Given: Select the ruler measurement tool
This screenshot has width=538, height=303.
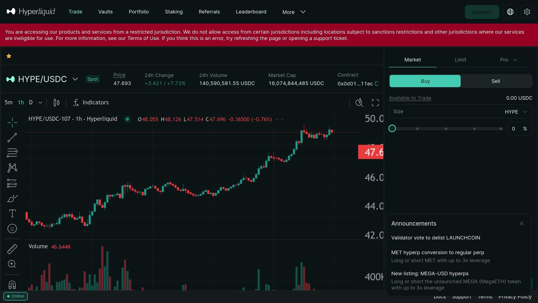Looking at the screenshot, I should tap(12, 249).
